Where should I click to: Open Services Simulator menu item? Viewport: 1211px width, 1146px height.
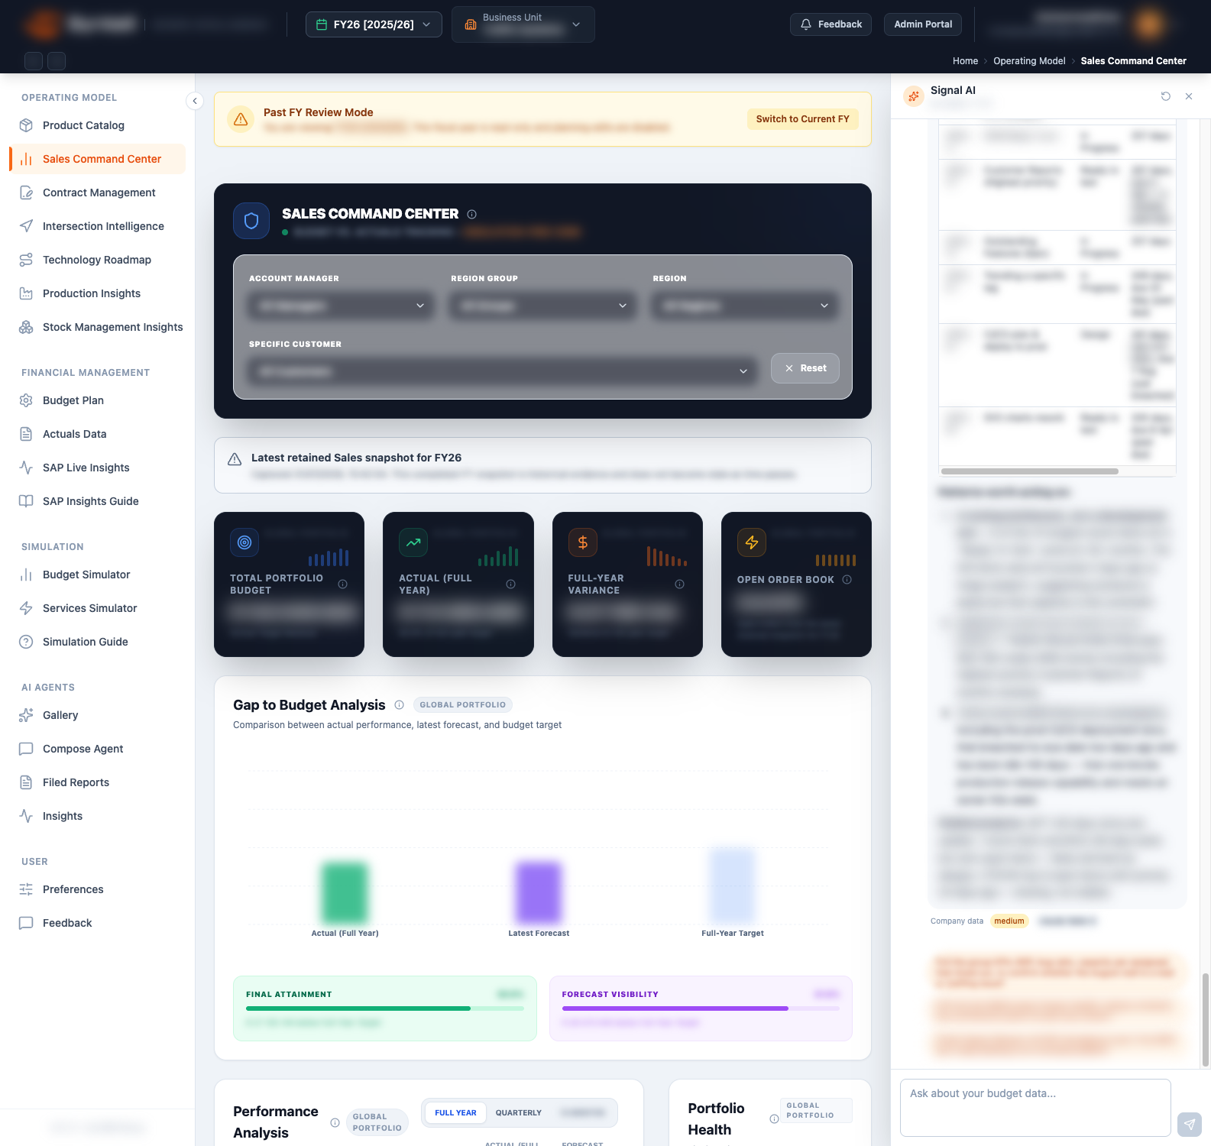(98, 608)
